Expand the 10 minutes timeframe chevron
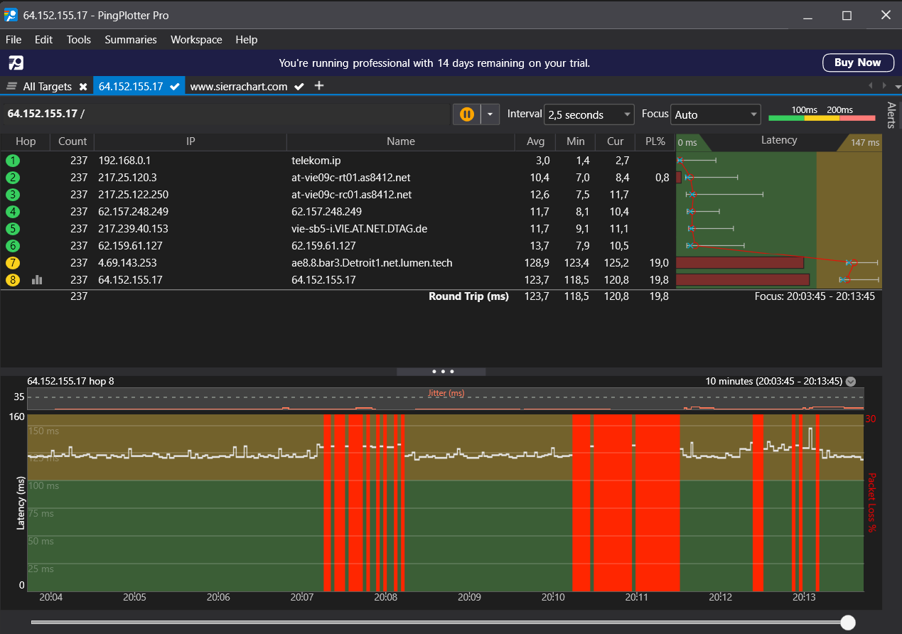 851,381
